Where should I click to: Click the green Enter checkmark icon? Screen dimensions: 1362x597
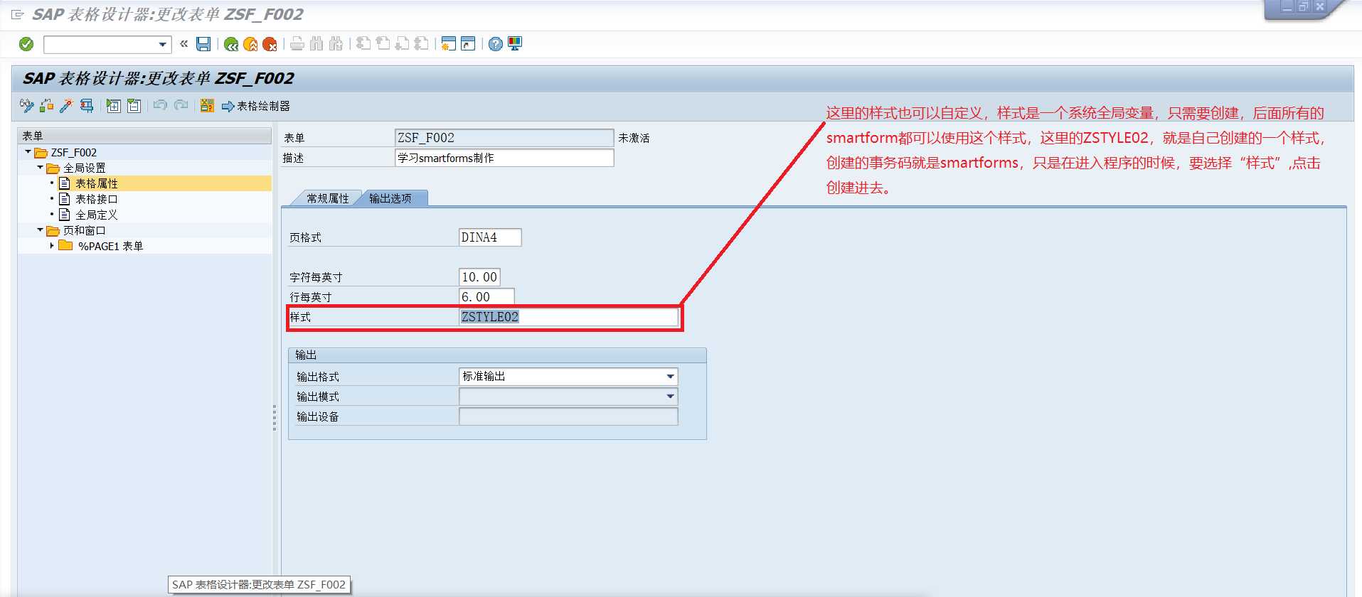26,44
